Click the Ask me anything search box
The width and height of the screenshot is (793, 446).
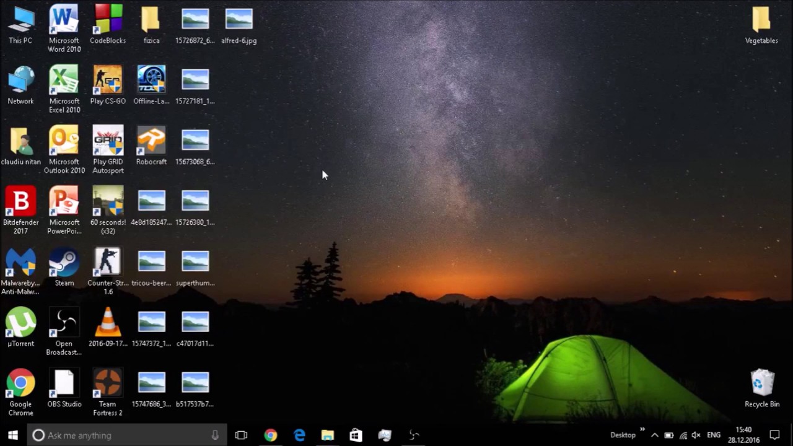(128, 435)
